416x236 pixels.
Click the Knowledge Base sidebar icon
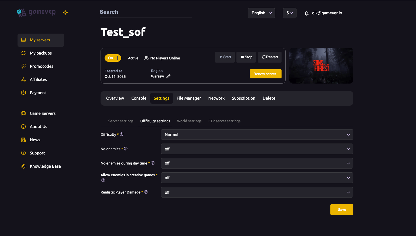pos(24,166)
